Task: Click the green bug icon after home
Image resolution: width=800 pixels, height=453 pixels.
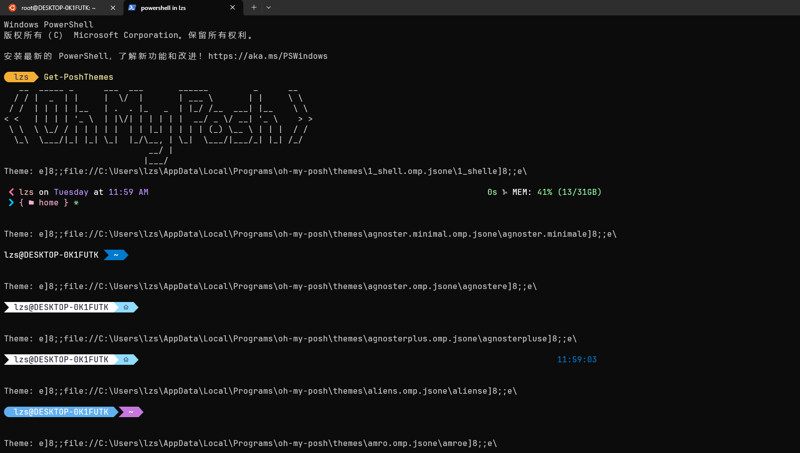Action: pyautogui.click(x=76, y=203)
